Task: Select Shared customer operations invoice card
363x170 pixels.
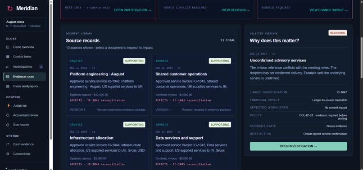Action: coord(193,85)
